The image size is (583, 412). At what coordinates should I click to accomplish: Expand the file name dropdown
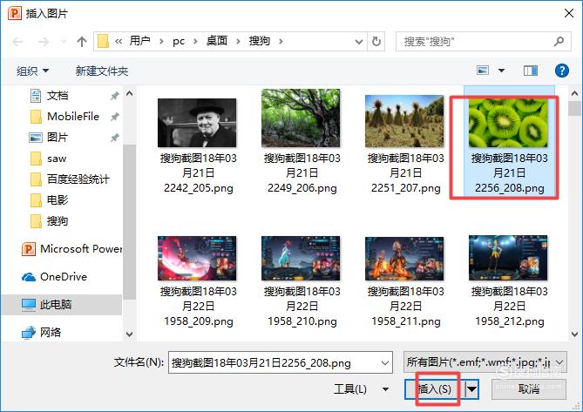click(385, 362)
